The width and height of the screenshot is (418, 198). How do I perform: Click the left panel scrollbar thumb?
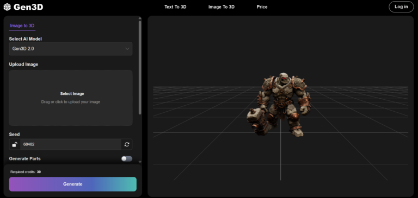[x=140, y=68]
